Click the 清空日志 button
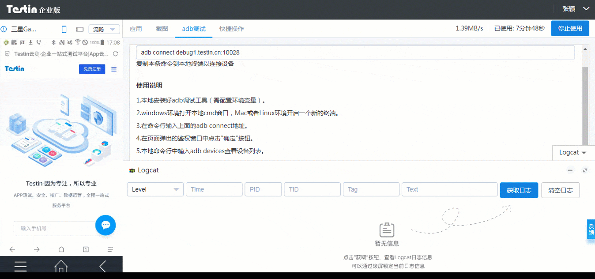Viewport: 595px width, 279px height. coord(561,190)
